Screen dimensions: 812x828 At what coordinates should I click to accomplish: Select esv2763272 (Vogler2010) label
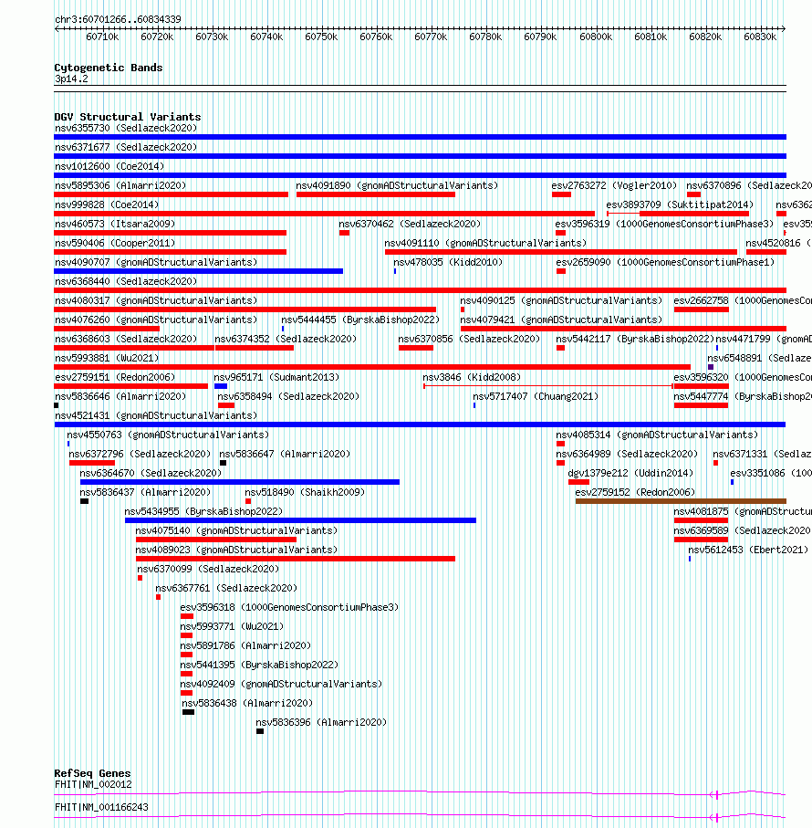614,185
